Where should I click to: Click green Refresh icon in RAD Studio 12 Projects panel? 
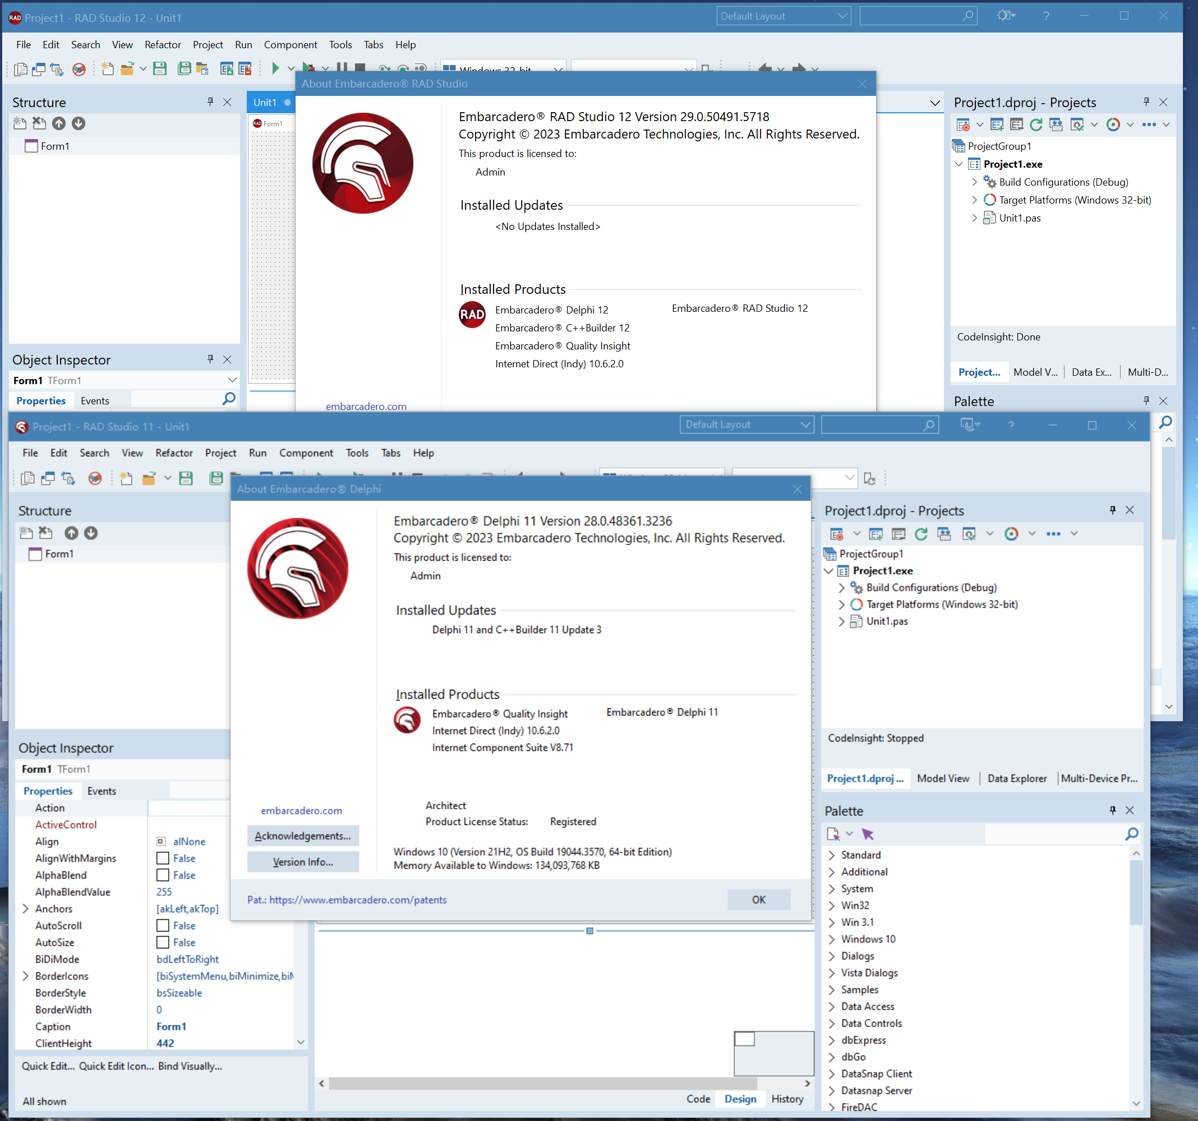click(1036, 124)
